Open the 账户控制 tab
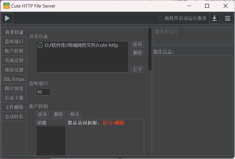The height and width of the screenshot is (159, 235). click(x=14, y=51)
